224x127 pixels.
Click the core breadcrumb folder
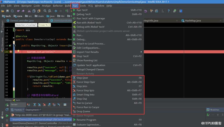pyautogui.click(x=18, y=16)
